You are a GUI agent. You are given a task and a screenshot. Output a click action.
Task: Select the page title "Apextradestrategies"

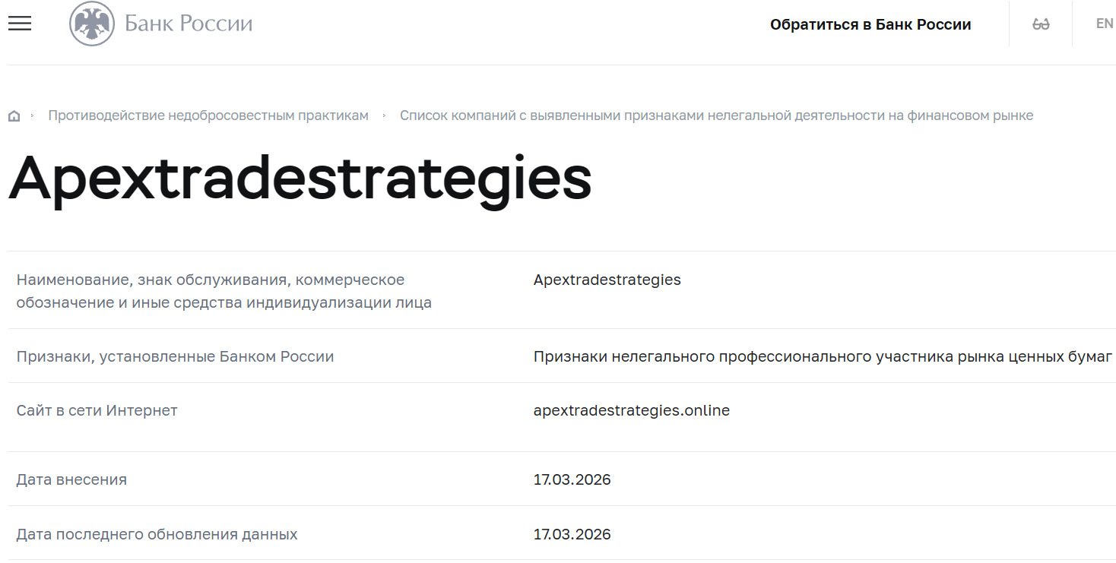pos(300,180)
